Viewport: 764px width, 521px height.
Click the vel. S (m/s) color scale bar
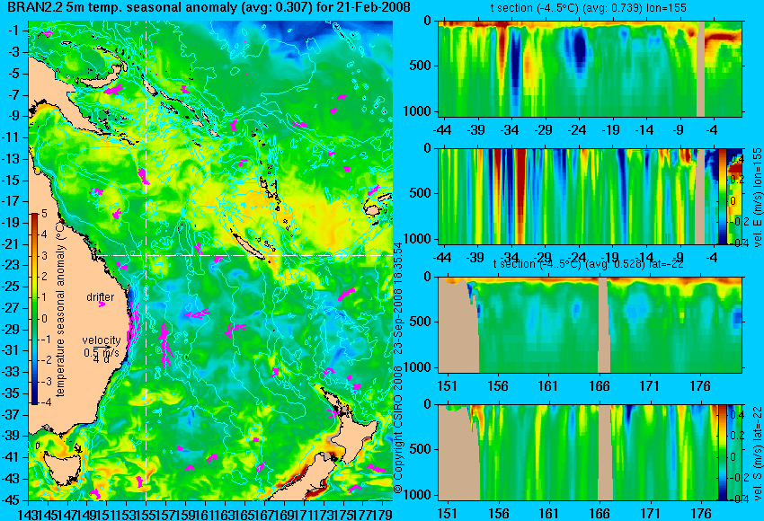723,453
